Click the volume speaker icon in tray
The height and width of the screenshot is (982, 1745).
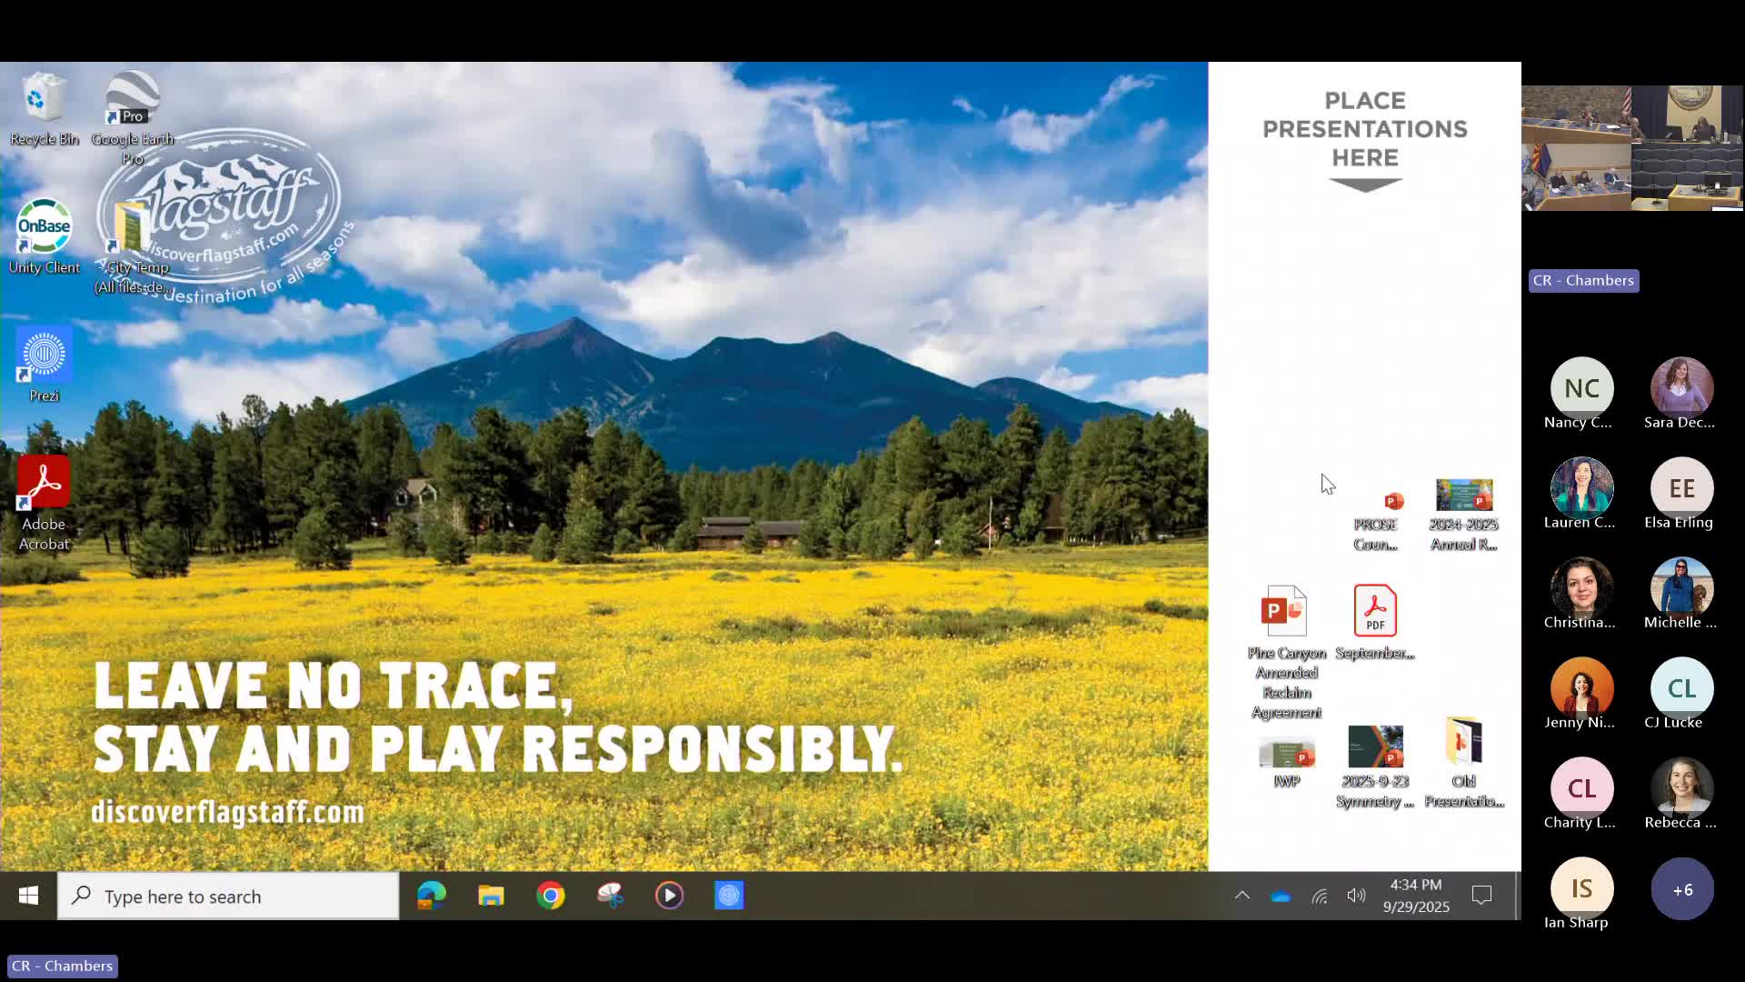coord(1356,896)
